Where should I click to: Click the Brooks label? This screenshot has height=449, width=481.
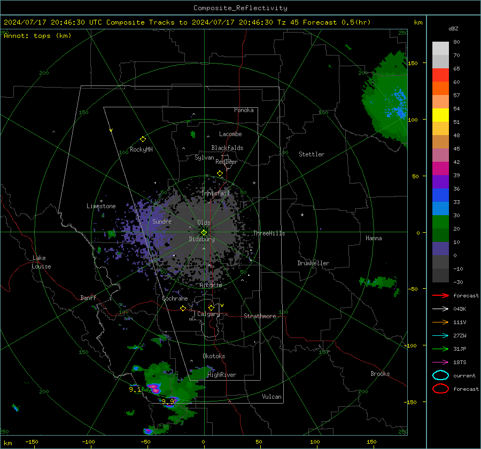coord(380,374)
